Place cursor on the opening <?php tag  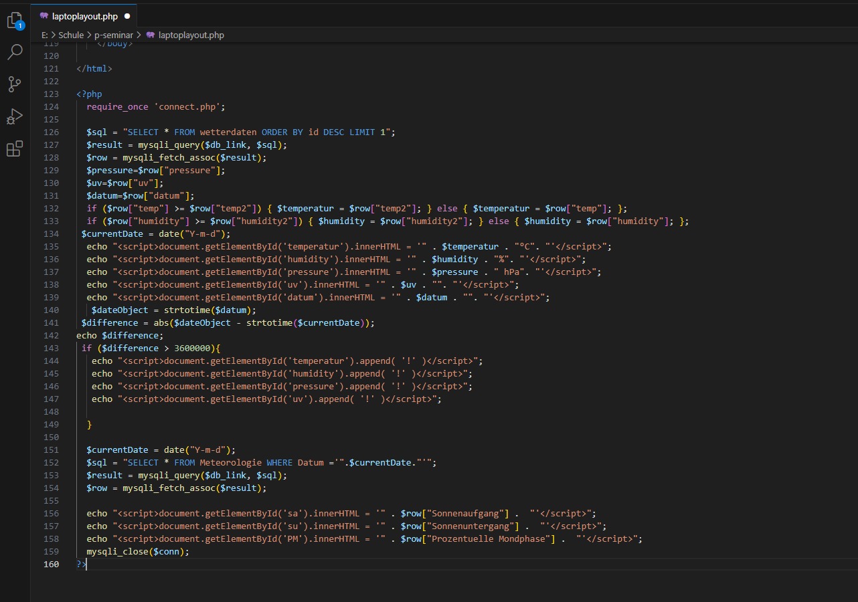(x=89, y=94)
